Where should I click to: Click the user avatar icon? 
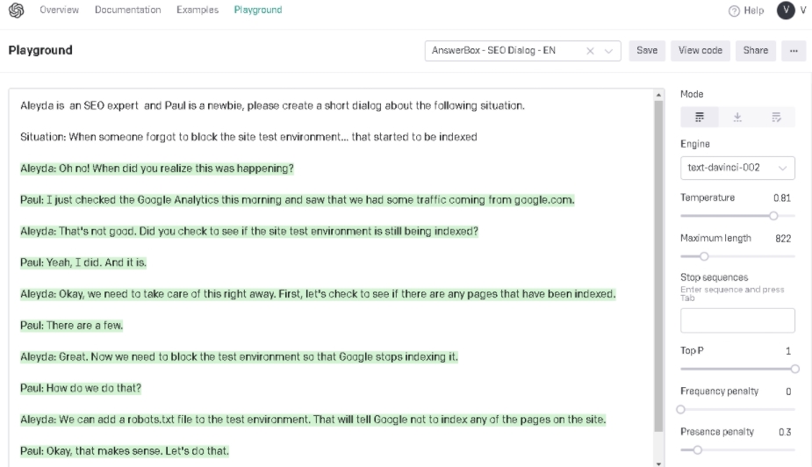click(787, 11)
